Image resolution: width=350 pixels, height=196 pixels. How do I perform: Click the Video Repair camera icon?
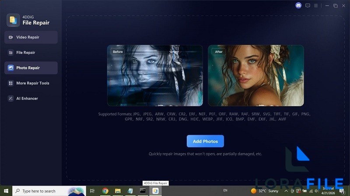click(x=10, y=37)
